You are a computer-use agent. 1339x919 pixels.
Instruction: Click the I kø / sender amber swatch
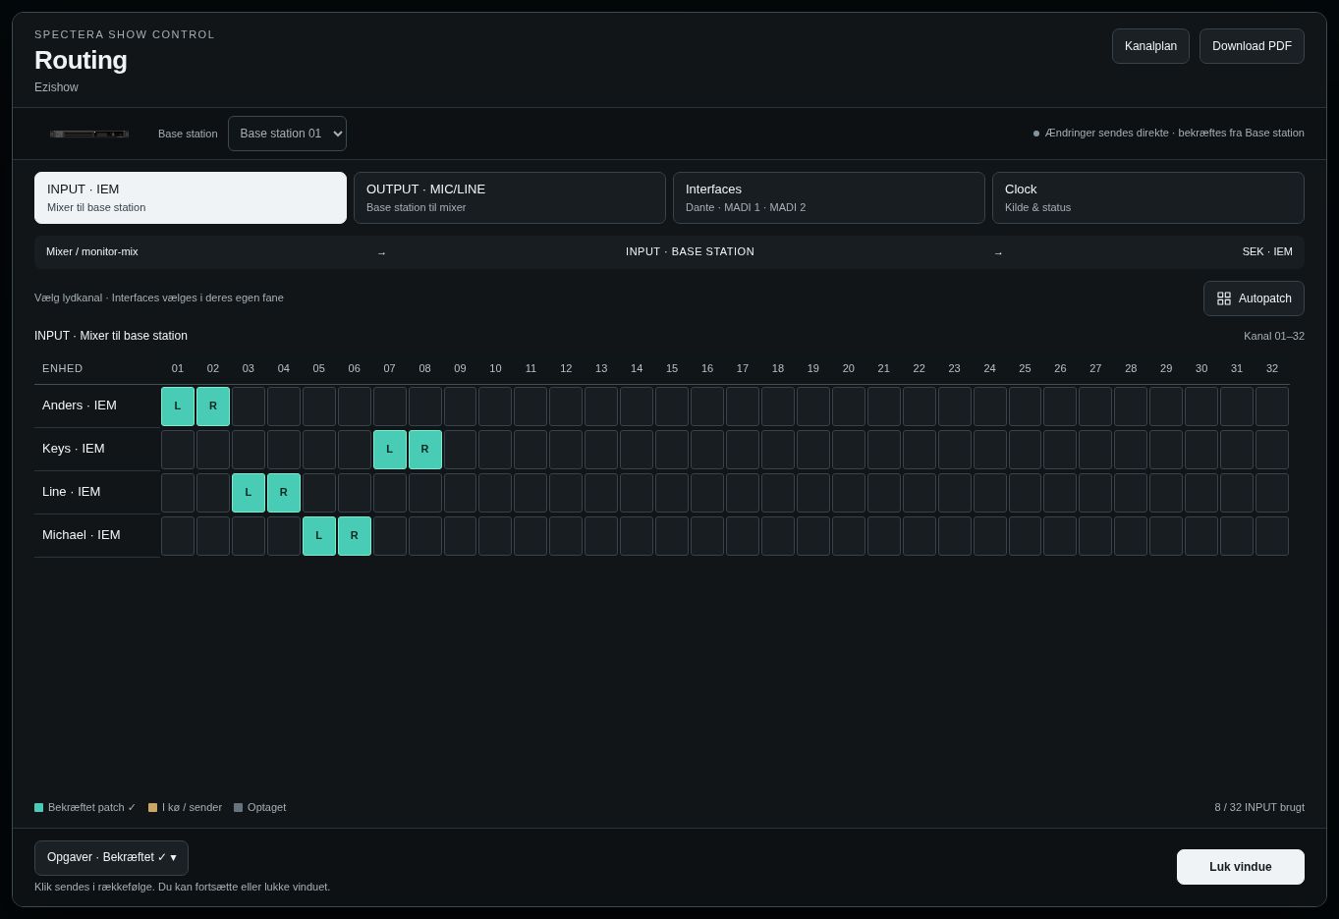[153, 808]
